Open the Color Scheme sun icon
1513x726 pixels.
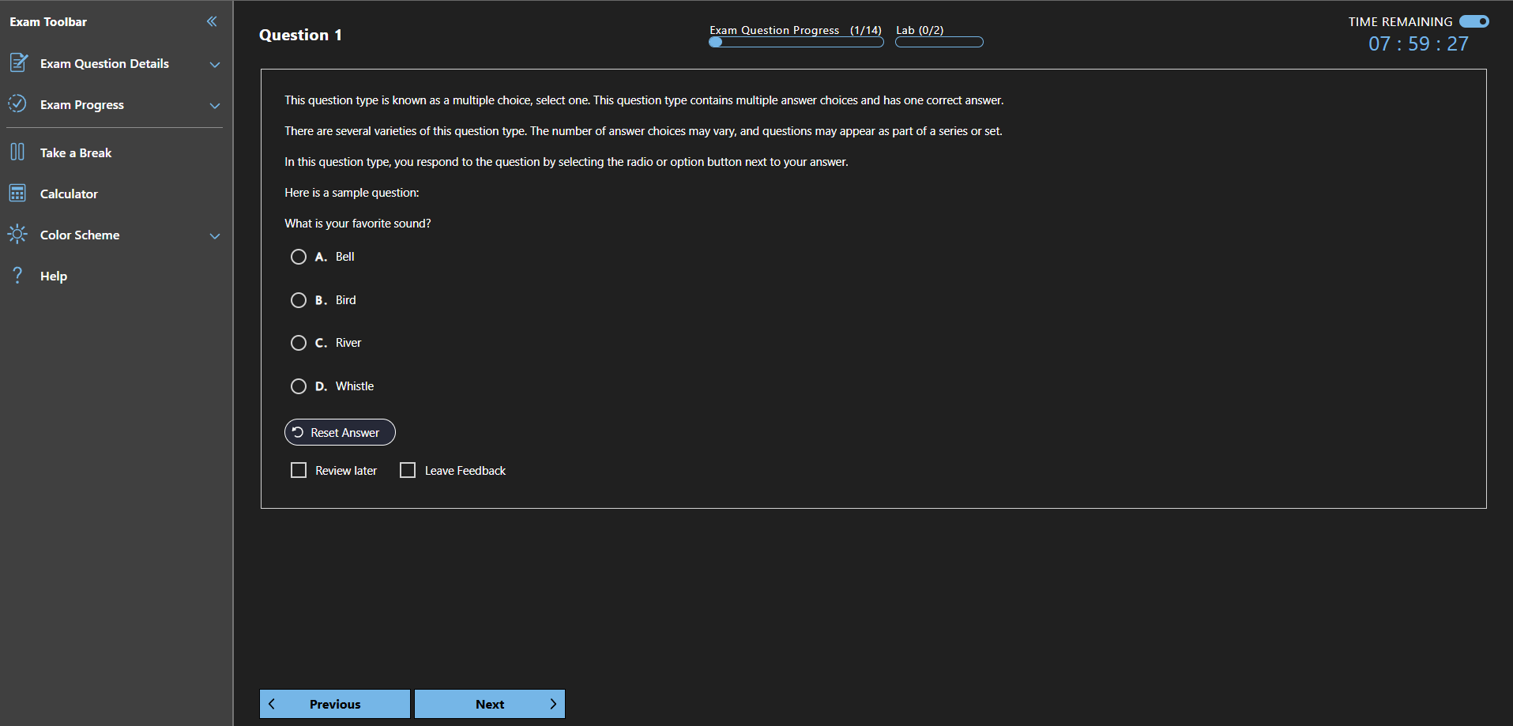18,234
